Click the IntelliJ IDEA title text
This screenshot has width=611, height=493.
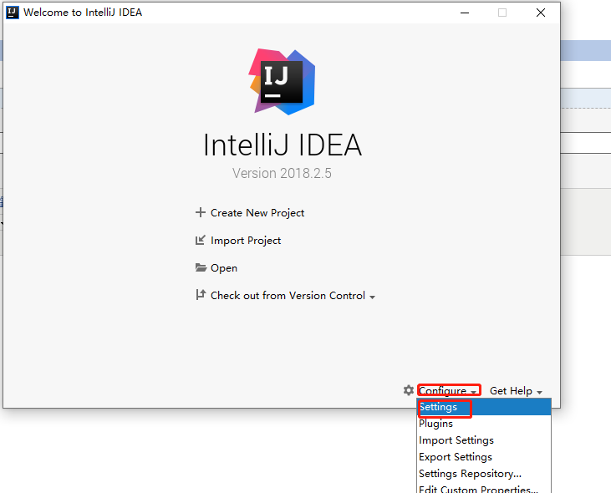click(283, 145)
